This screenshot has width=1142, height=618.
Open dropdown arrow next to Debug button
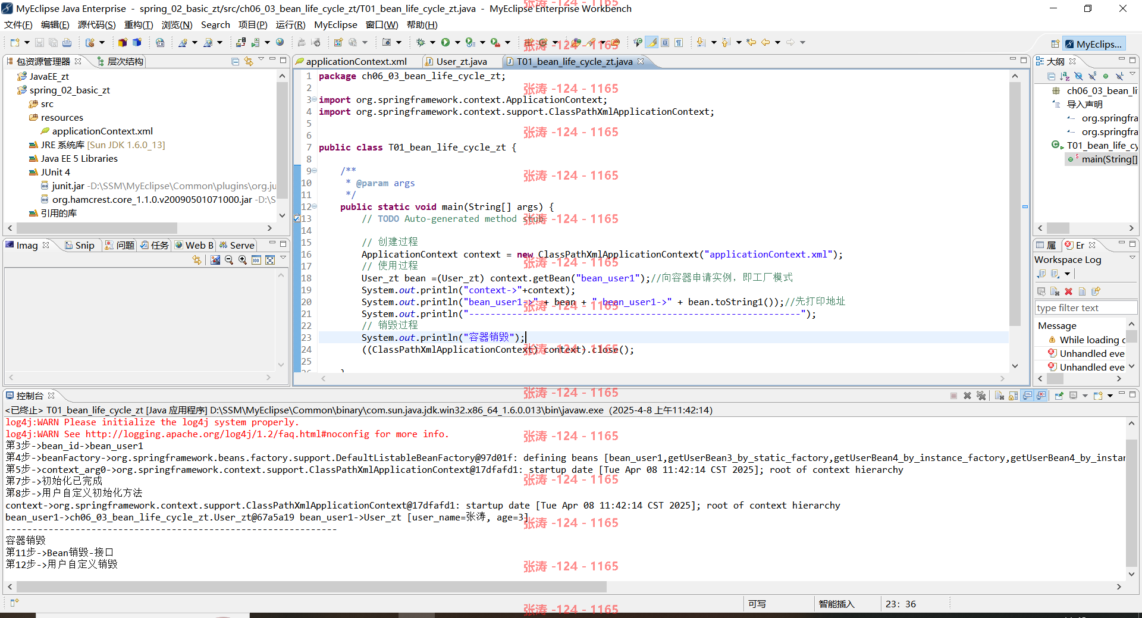tap(432, 42)
